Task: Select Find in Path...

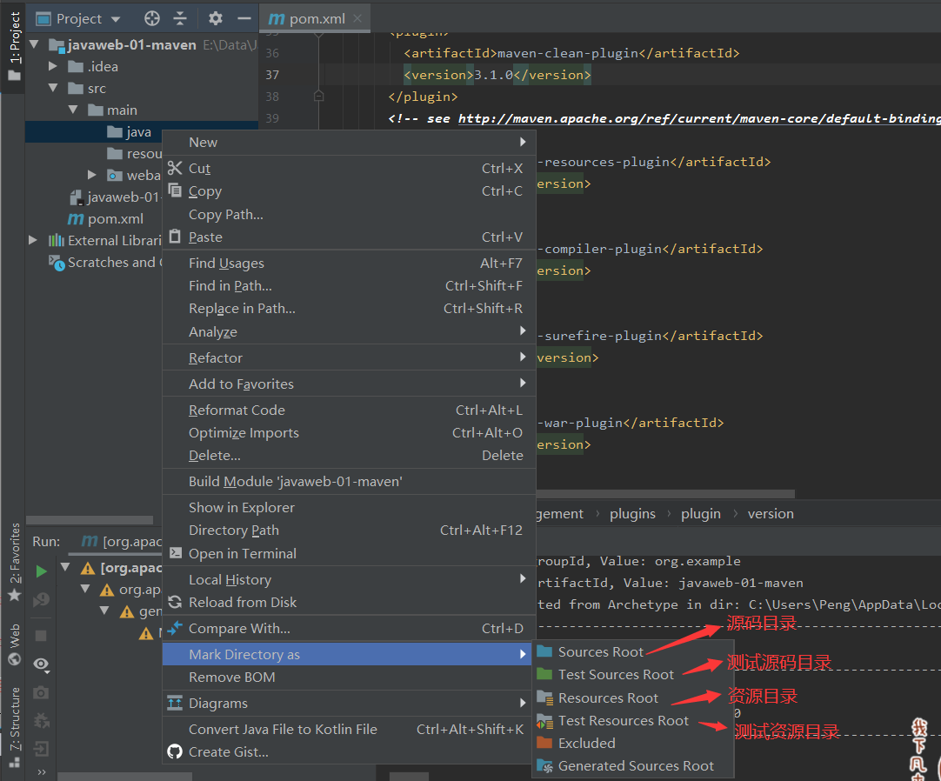Action: pyautogui.click(x=349, y=286)
